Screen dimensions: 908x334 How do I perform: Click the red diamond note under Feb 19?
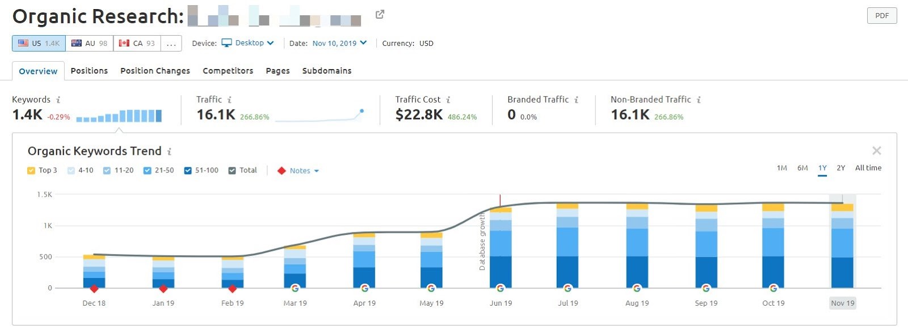tap(232, 289)
